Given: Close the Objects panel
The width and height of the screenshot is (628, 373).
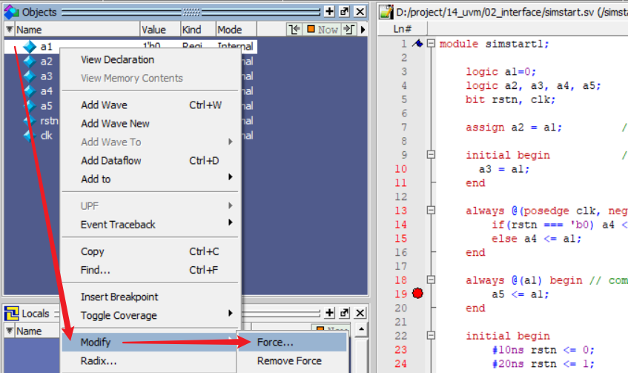Looking at the screenshot, I should pos(360,12).
